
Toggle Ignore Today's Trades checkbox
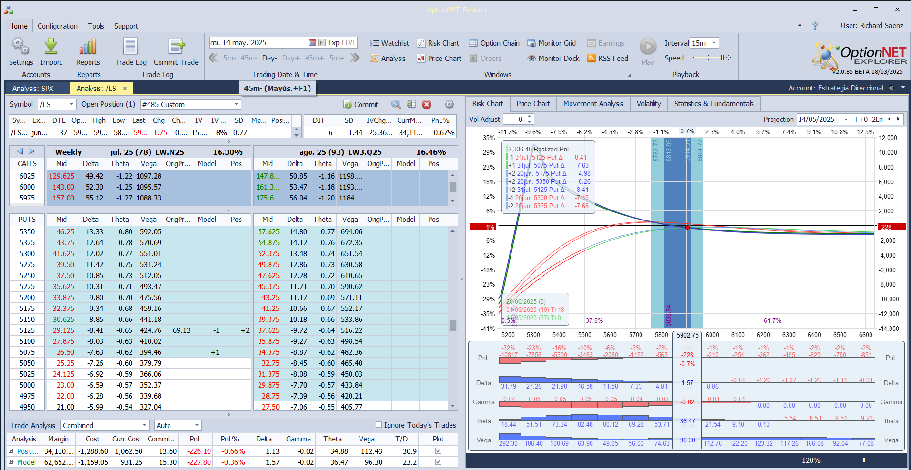[x=379, y=425]
